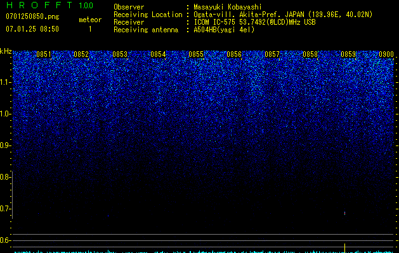The image size is (399, 253).
Task: Click the 0856 time marker
Action: [x=234, y=54]
